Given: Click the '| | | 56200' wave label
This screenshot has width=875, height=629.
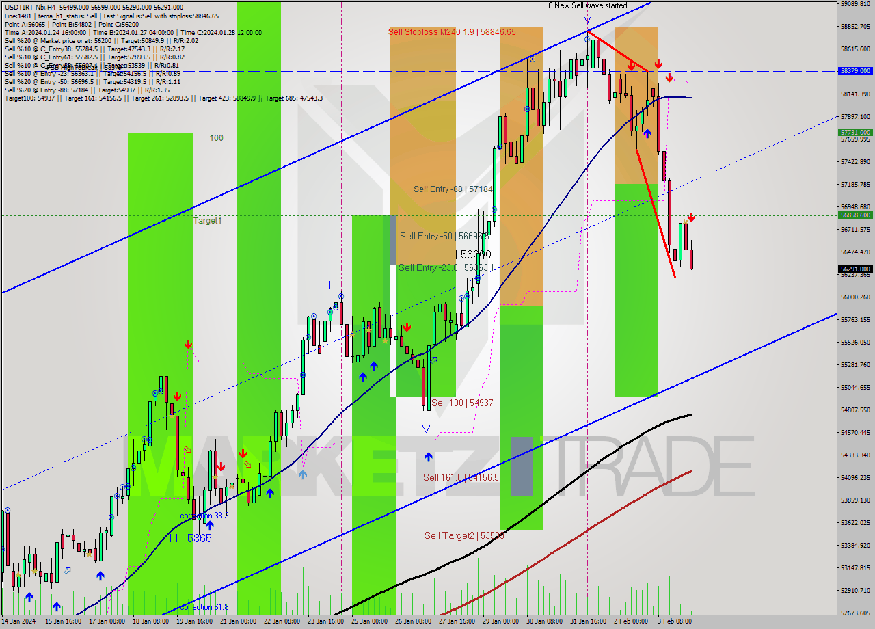Looking at the screenshot, I should (466, 254).
